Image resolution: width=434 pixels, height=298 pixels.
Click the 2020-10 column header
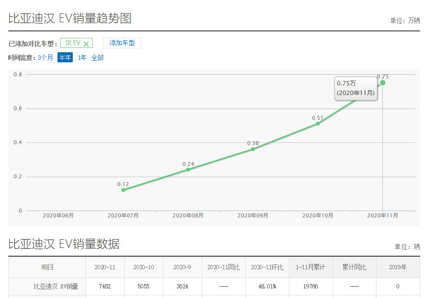pyautogui.click(x=144, y=267)
